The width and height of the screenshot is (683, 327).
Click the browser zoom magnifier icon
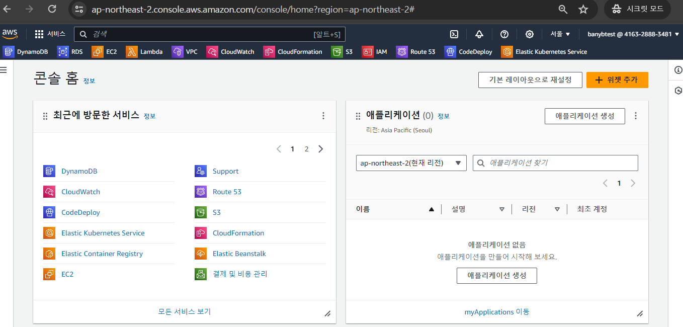point(563,9)
